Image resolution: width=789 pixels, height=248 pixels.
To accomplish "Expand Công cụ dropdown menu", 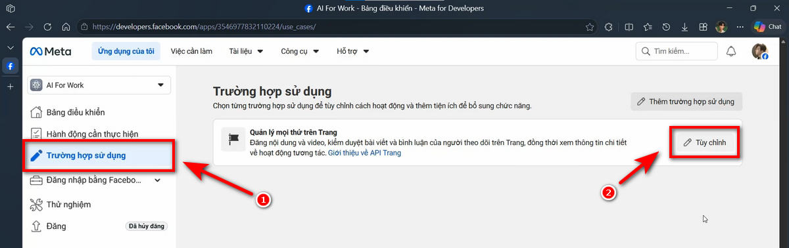I will (x=300, y=51).
